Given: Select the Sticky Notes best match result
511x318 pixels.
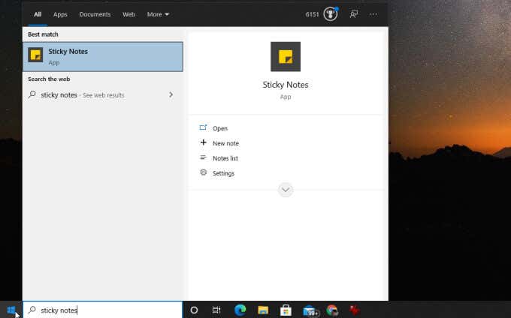Looking at the screenshot, I should (103, 56).
